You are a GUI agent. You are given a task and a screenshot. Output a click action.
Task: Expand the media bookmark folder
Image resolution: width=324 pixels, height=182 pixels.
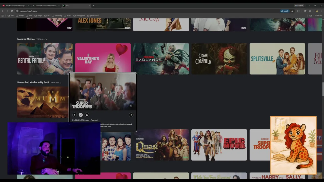(x=68, y=16)
